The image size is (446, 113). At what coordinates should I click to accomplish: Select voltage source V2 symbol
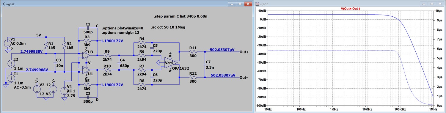click(x=37, y=89)
